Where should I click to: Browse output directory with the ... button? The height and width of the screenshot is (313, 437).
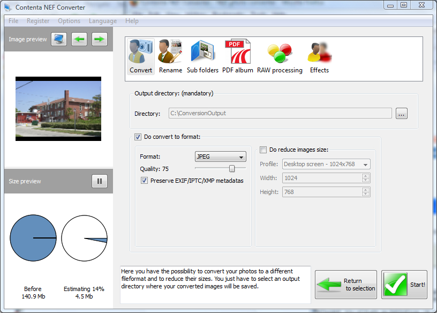click(401, 114)
